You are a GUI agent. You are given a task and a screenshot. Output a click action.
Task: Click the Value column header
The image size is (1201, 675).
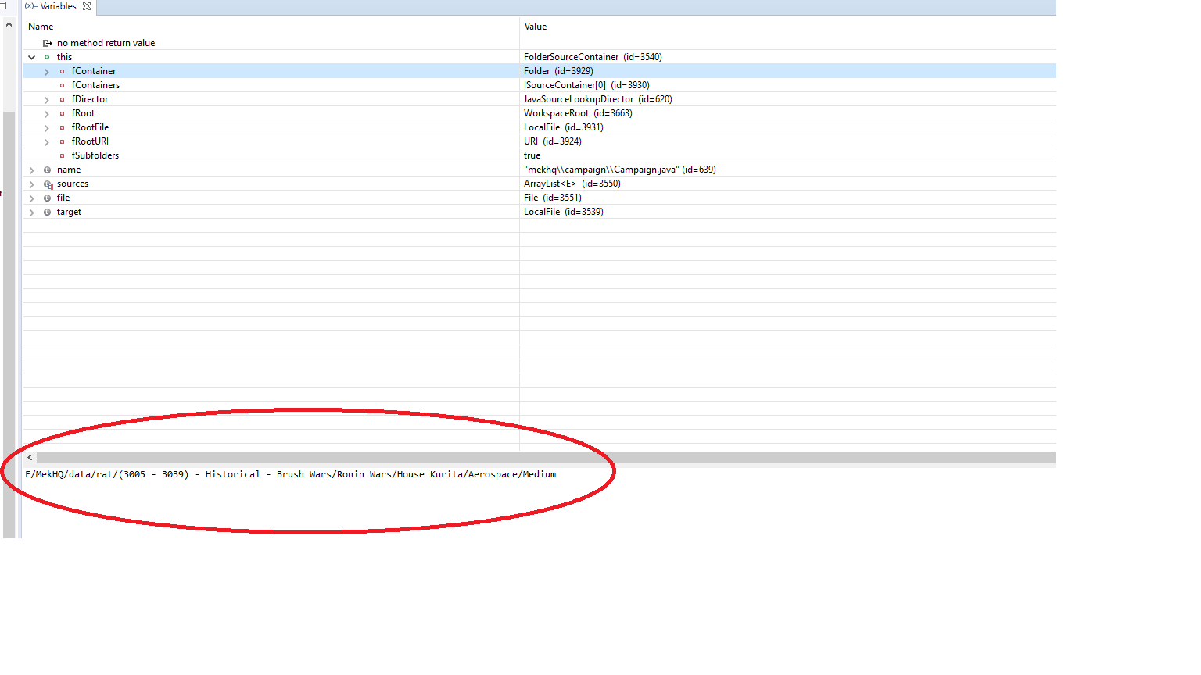point(535,27)
